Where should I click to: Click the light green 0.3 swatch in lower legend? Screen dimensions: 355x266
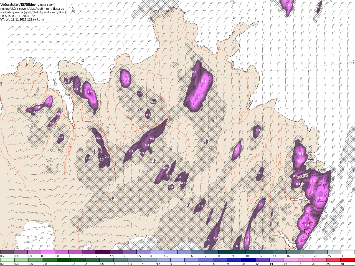click(22, 260)
